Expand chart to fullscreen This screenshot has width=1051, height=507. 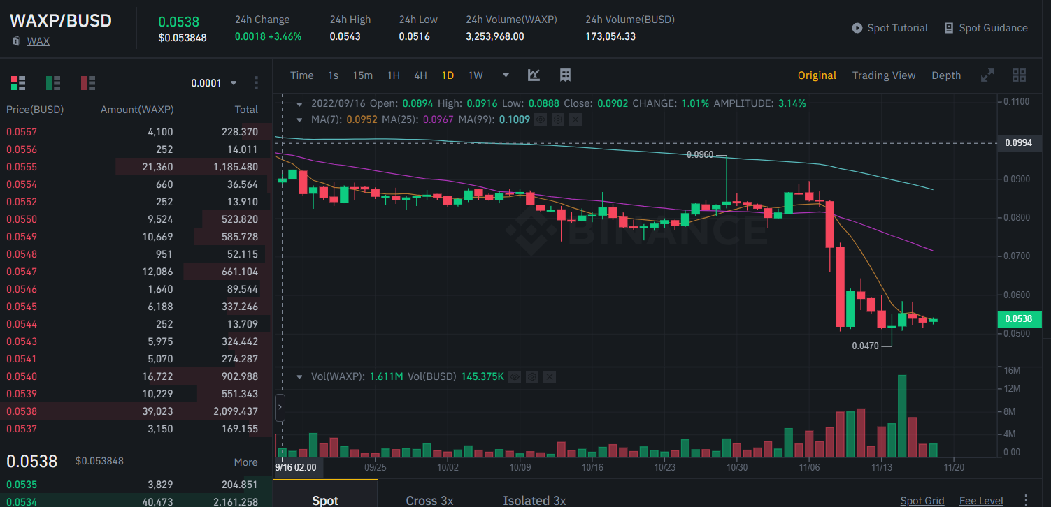click(x=987, y=75)
